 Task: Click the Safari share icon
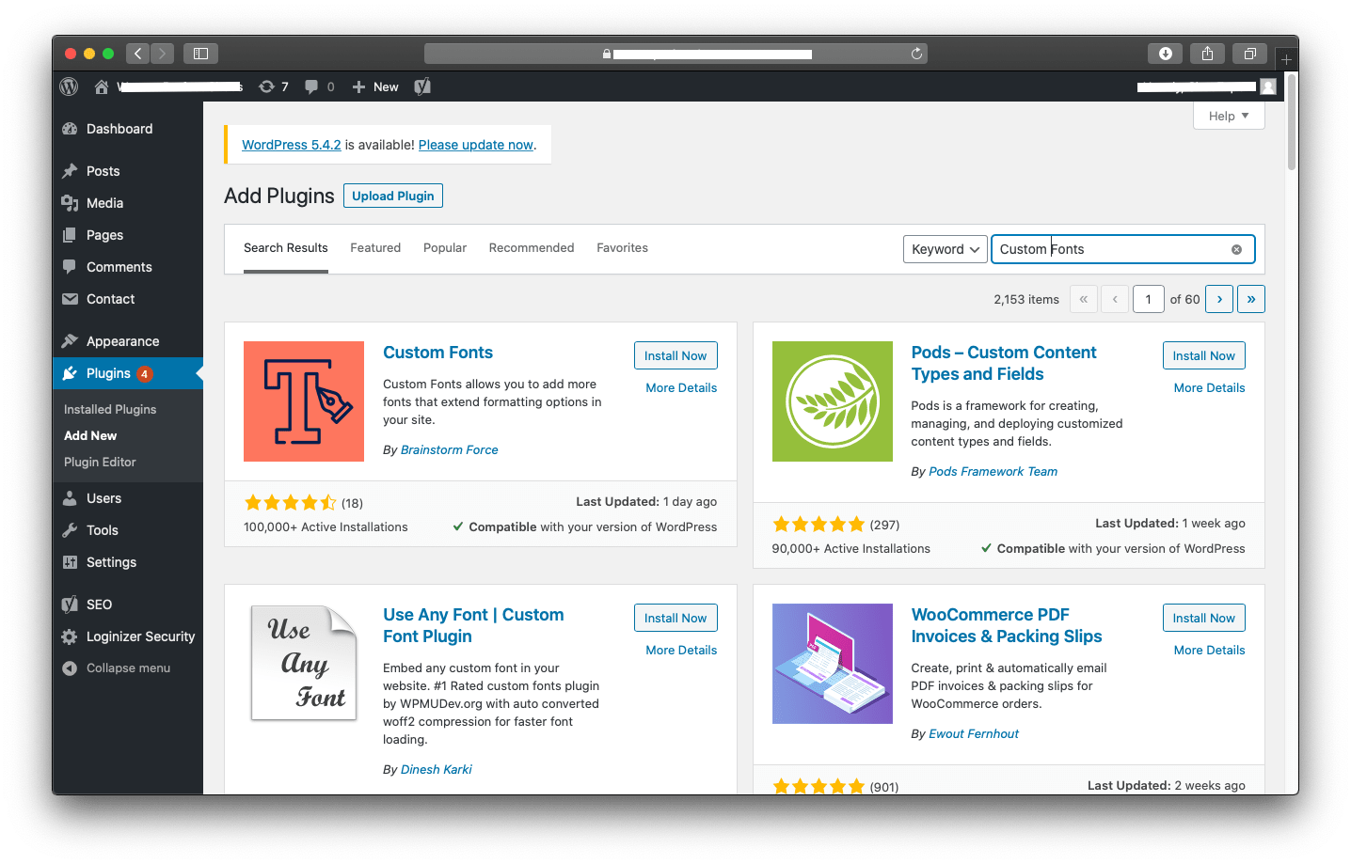(1207, 54)
